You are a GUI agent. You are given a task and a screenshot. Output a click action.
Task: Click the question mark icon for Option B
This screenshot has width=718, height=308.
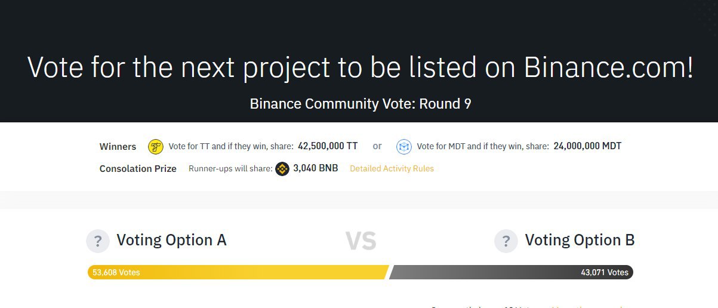pyautogui.click(x=506, y=241)
